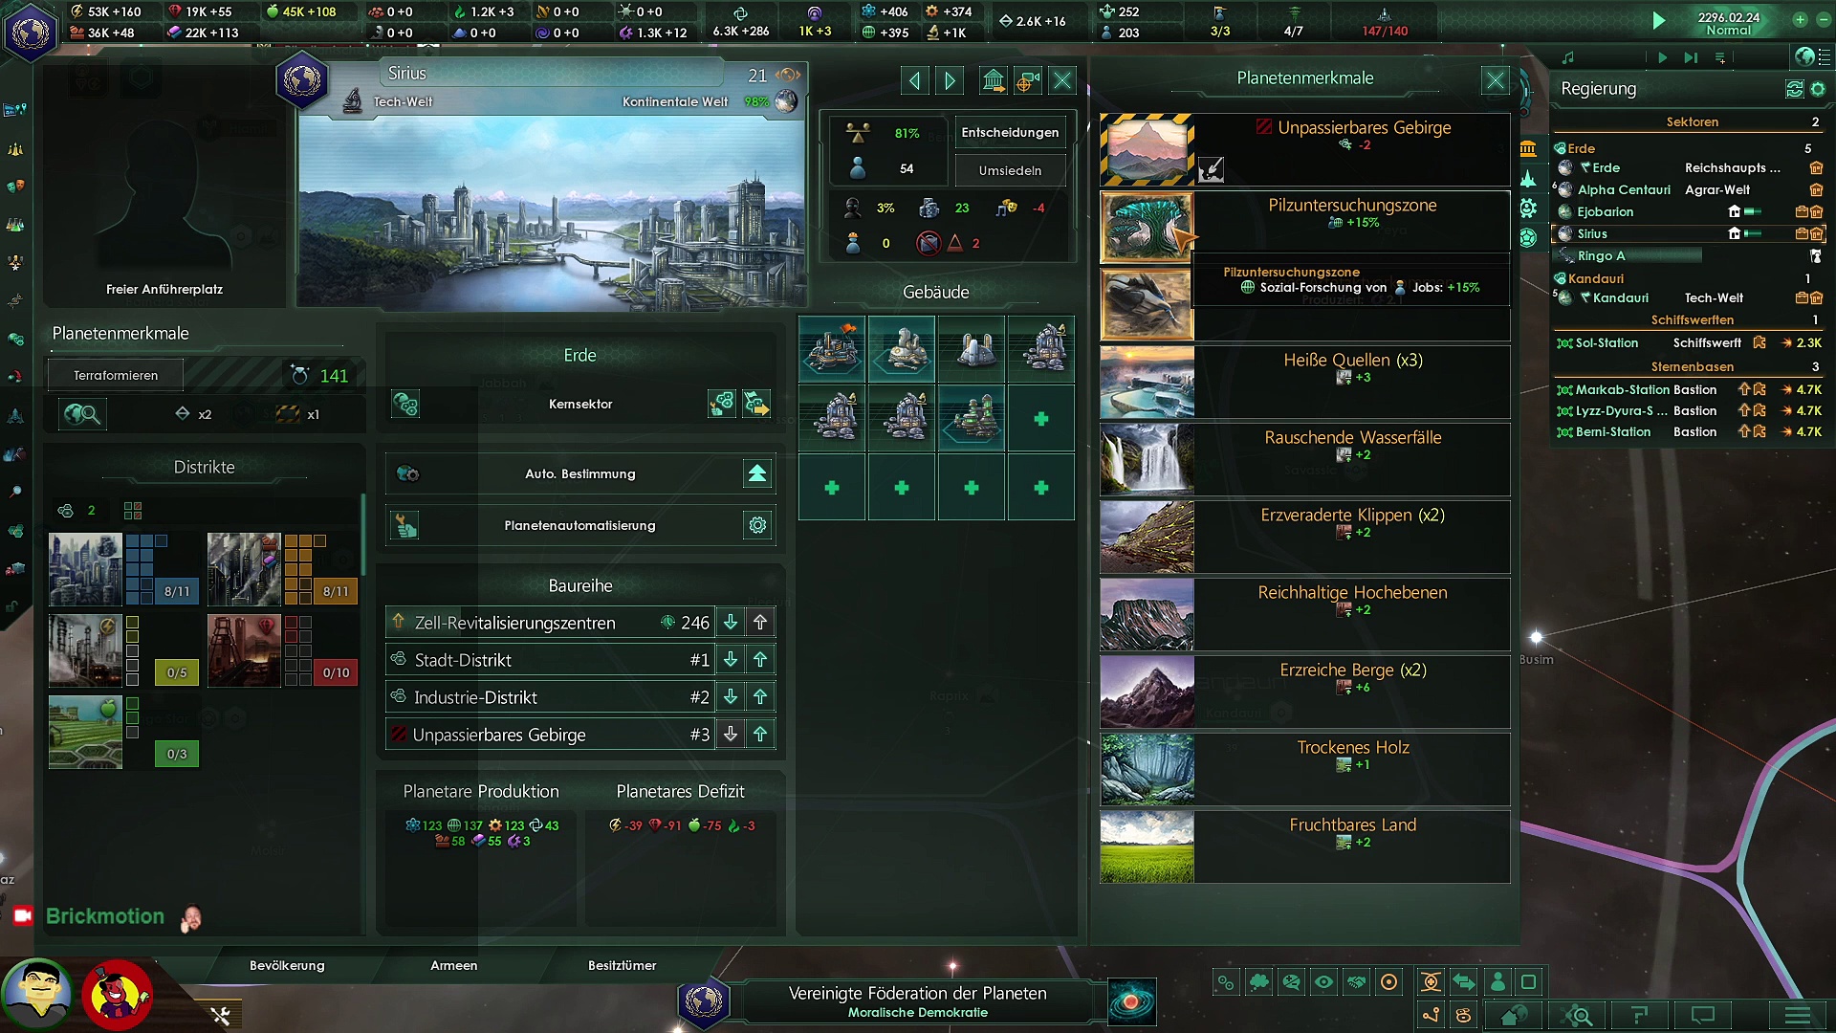Toggle Auto. Bestimmung planet designation

point(756,474)
